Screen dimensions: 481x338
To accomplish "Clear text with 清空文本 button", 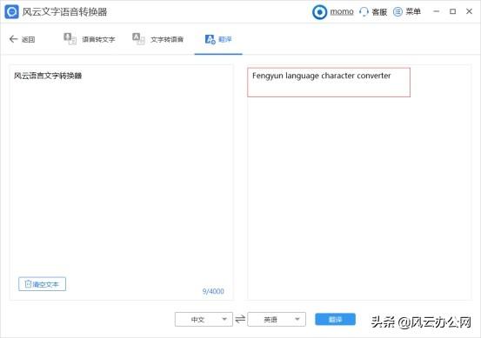I will click(42, 284).
